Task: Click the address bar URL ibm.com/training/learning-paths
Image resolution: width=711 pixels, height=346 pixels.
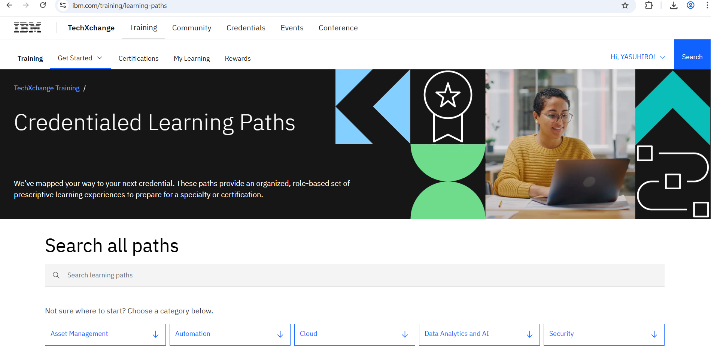Action: (x=119, y=6)
